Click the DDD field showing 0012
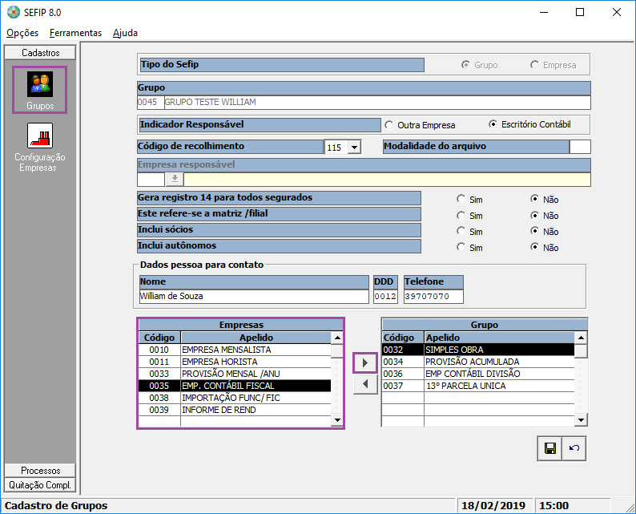The height and width of the screenshot is (514, 636). (x=385, y=297)
